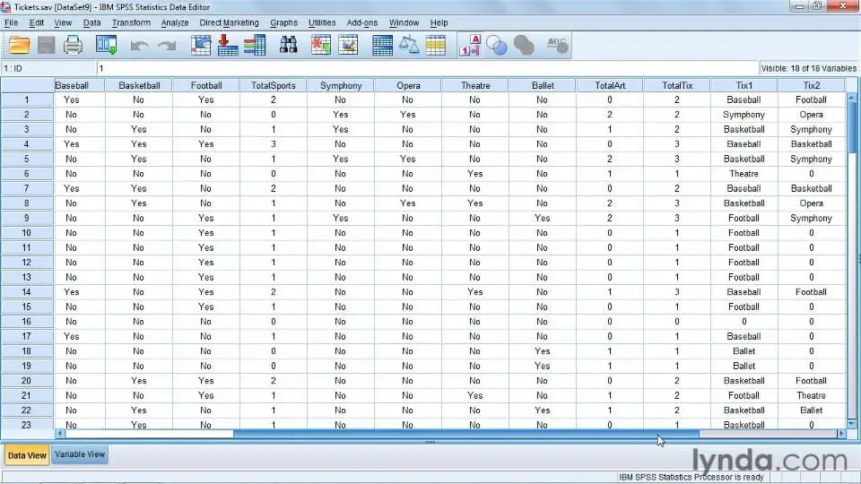Select the Tix2 column header
The height and width of the screenshot is (484, 861).
812,86
